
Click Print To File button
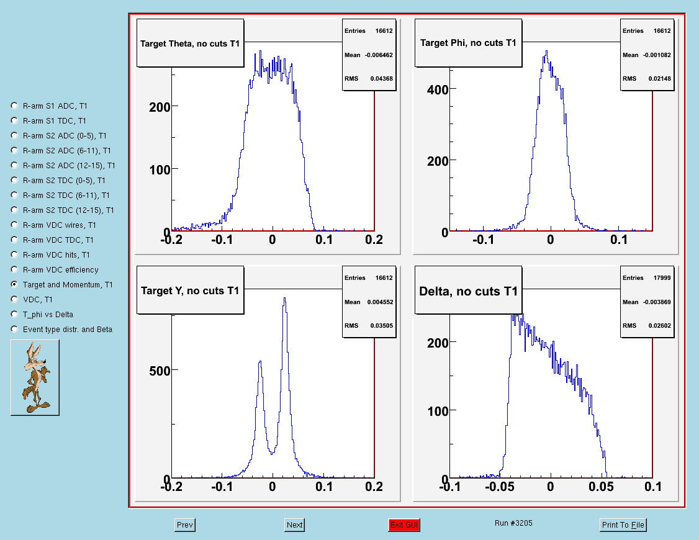click(x=623, y=525)
